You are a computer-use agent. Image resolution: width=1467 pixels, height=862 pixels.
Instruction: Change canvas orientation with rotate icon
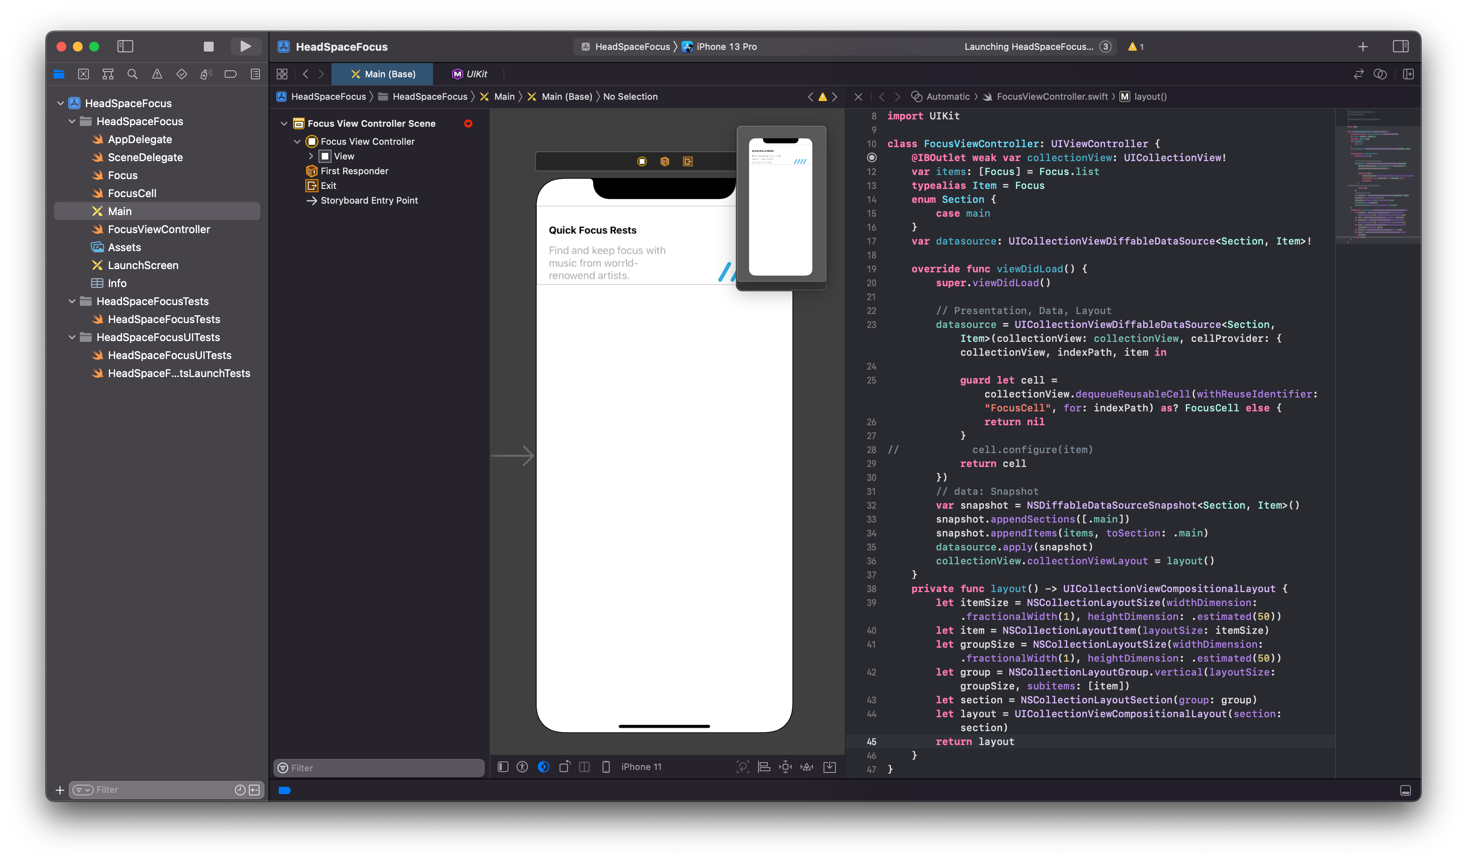[x=564, y=767]
